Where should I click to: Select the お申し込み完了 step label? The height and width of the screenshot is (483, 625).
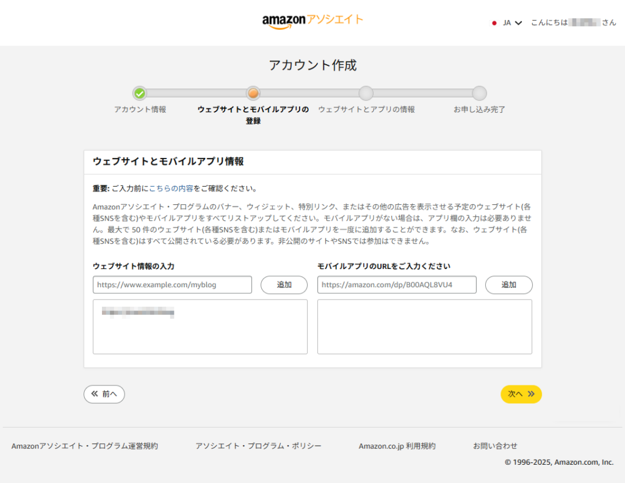(479, 109)
